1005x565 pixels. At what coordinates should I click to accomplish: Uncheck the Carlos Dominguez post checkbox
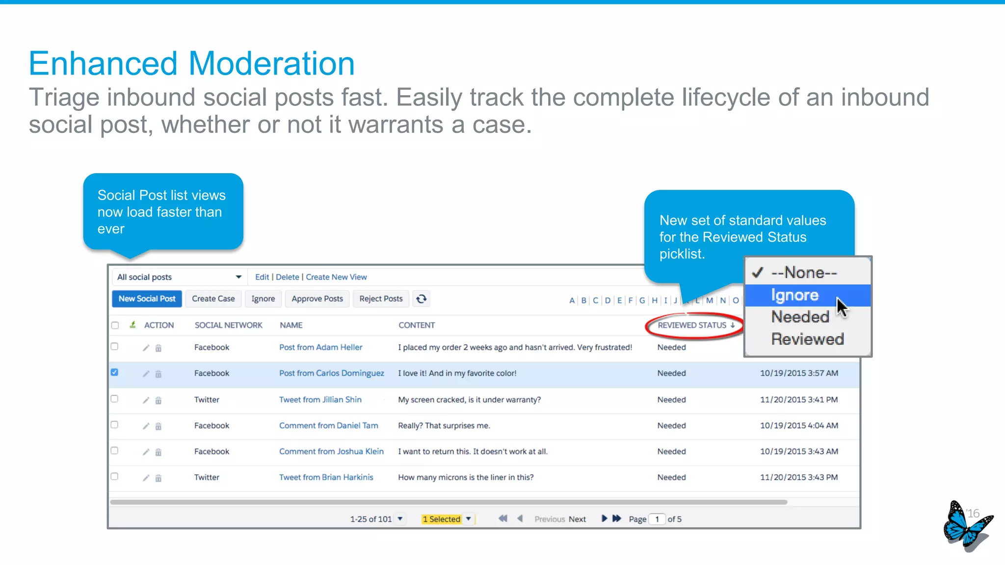click(115, 372)
